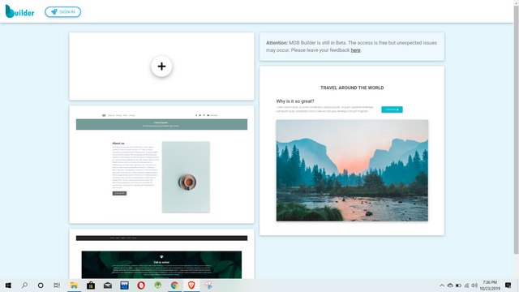The height and width of the screenshot is (292, 519).
Task: Open the Windows Start menu
Action: (8, 286)
